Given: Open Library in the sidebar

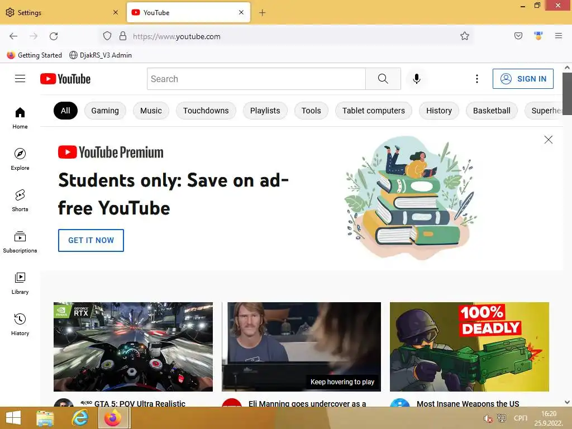Looking at the screenshot, I should 20,283.
